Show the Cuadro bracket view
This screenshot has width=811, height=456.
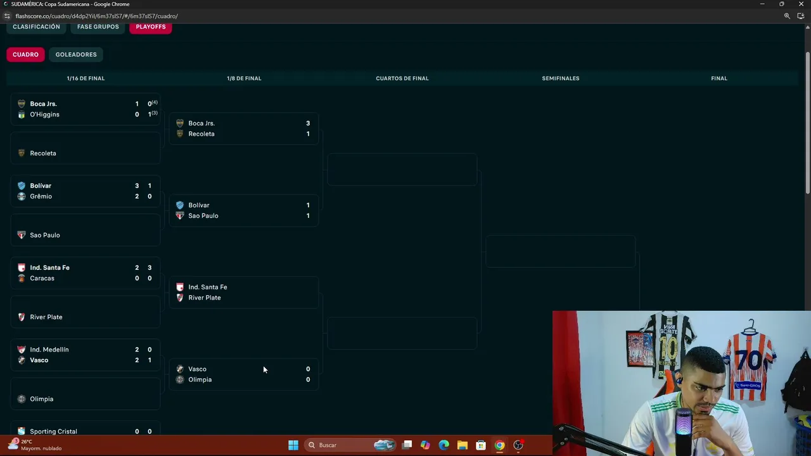tap(25, 54)
